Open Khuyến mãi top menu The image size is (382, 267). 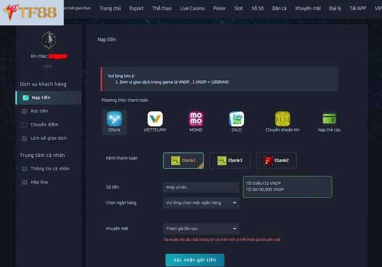[x=308, y=8]
